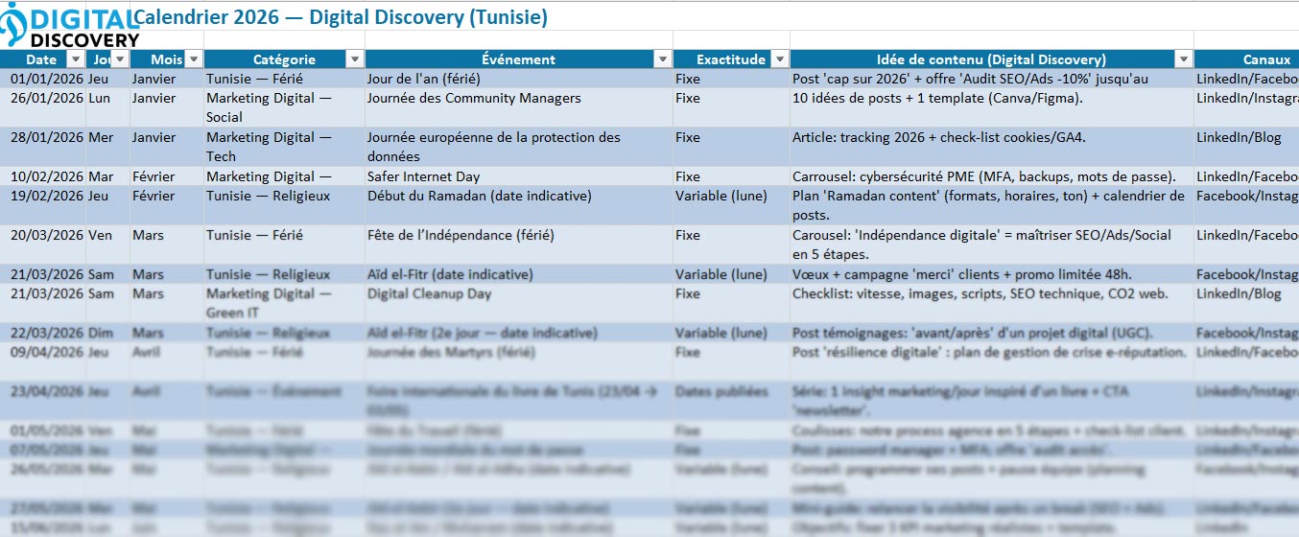This screenshot has height=537, width=1299.
Task: Click 'Carrousel: cybersécurité PME' content cell
Action: (992, 176)
